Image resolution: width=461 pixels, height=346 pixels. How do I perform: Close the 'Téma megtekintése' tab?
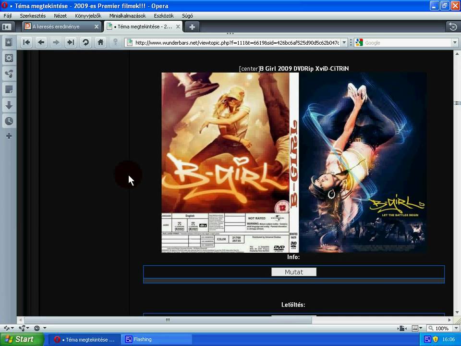click(x=178, y=27)
